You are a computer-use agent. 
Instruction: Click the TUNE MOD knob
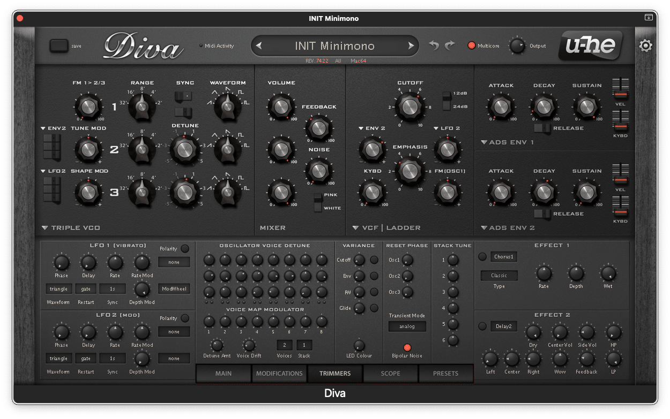88,149
